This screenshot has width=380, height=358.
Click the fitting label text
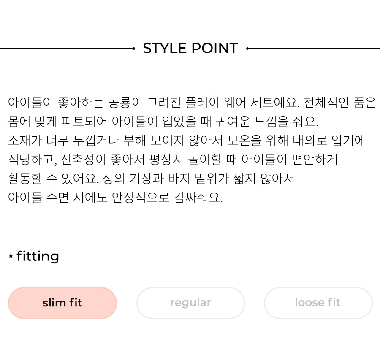[38, 256]
